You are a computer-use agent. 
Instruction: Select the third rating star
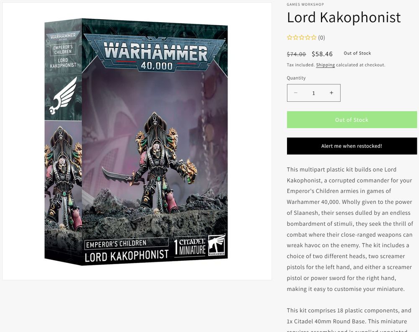point(302,37)
